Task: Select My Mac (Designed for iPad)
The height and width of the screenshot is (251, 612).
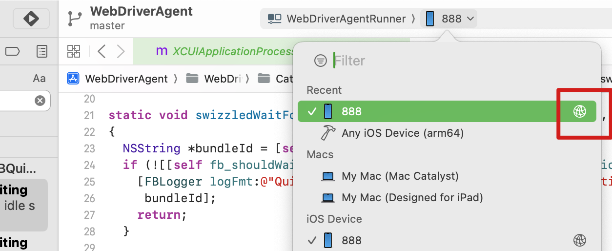Action: [x=412, y=197]
